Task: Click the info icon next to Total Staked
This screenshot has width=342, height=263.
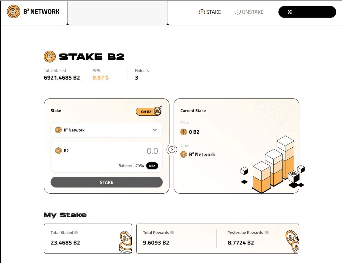Action: (x=76, y=232)
